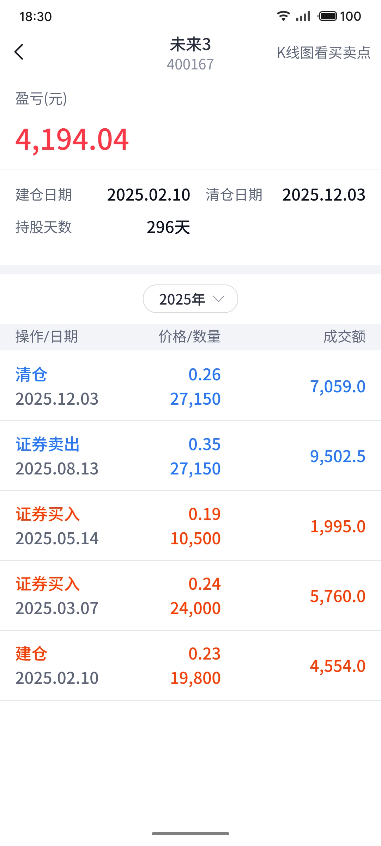Tap the profit amount 4,194.04

(x=72, y=140)
